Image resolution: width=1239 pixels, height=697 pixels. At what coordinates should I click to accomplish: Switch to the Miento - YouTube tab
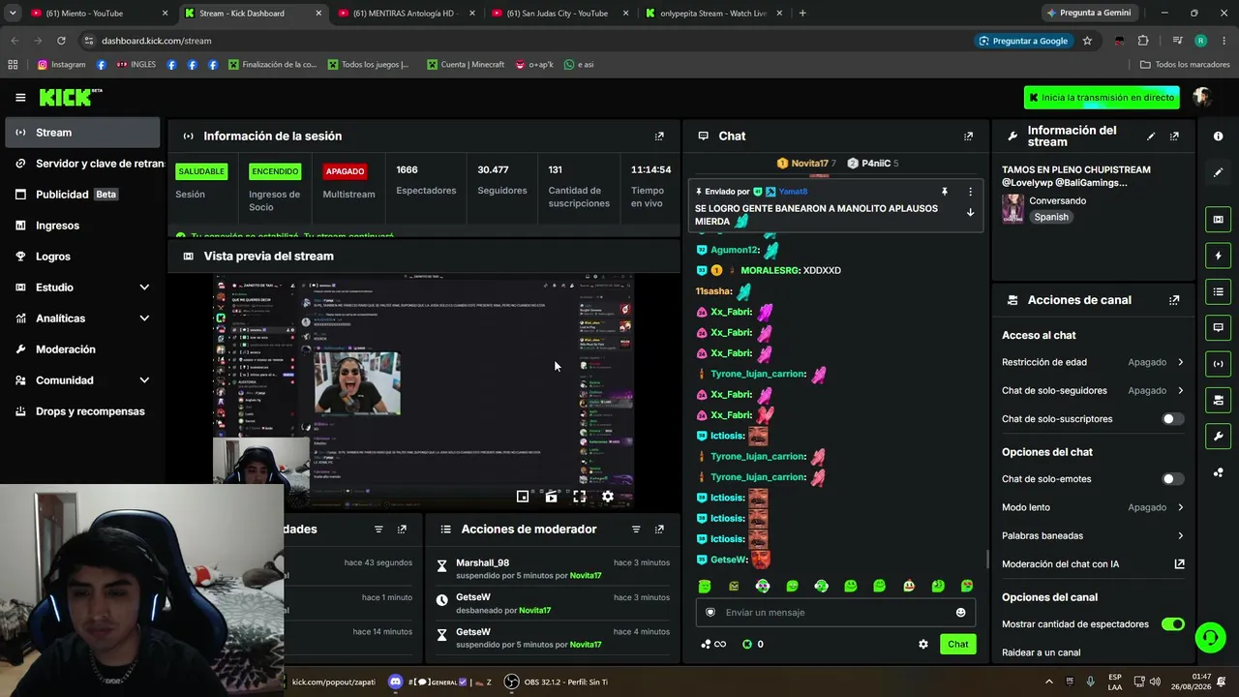point(100,14)
